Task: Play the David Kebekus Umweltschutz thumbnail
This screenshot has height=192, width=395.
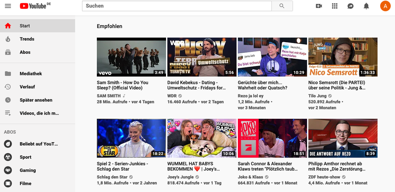Action: tap(202, 57)
